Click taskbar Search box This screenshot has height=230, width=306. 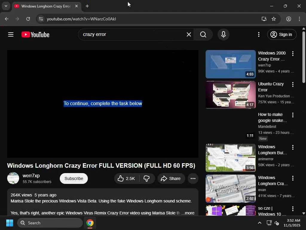tap(50, 223)
